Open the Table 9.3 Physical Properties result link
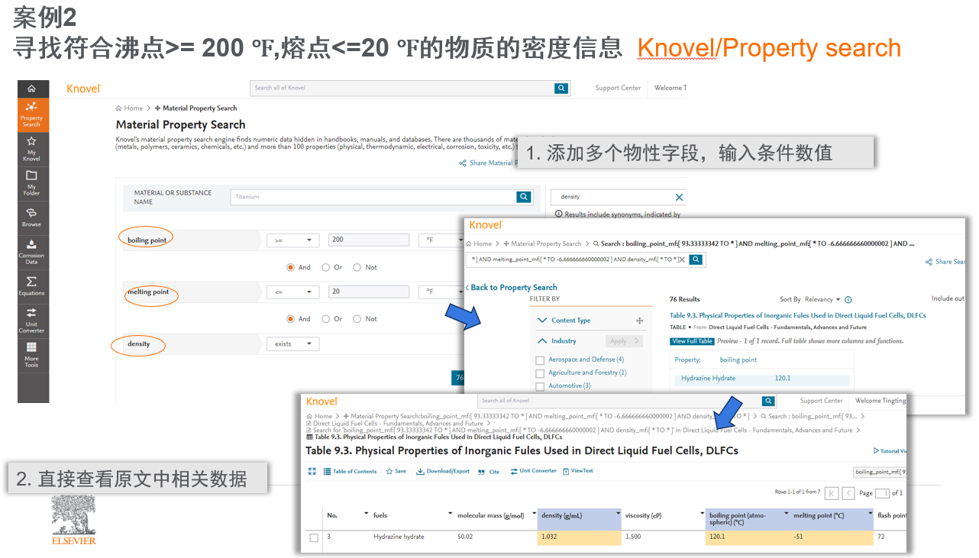Viewport: 979px width, 558px height. tap(798, 315)
